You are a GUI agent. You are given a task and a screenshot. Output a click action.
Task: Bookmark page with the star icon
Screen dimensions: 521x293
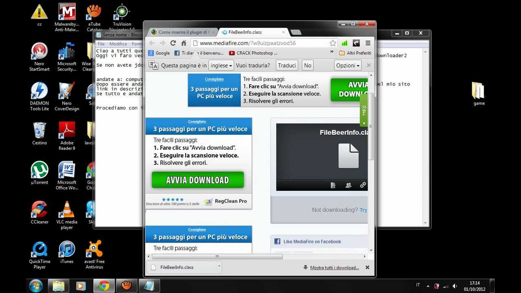(333, 43)
